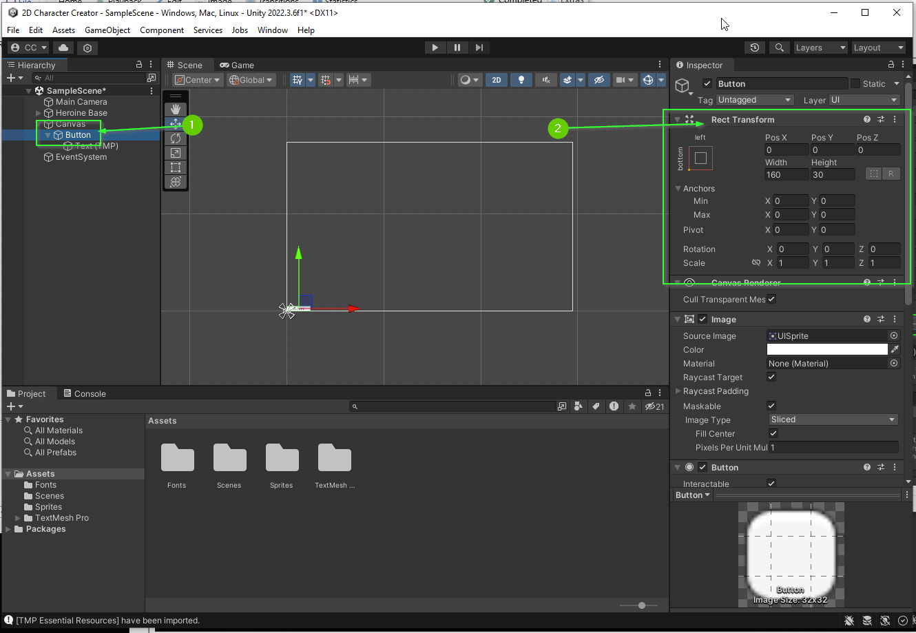Toggle the Static checkbox
916x633 pixels.
click(x=855, y=83)
